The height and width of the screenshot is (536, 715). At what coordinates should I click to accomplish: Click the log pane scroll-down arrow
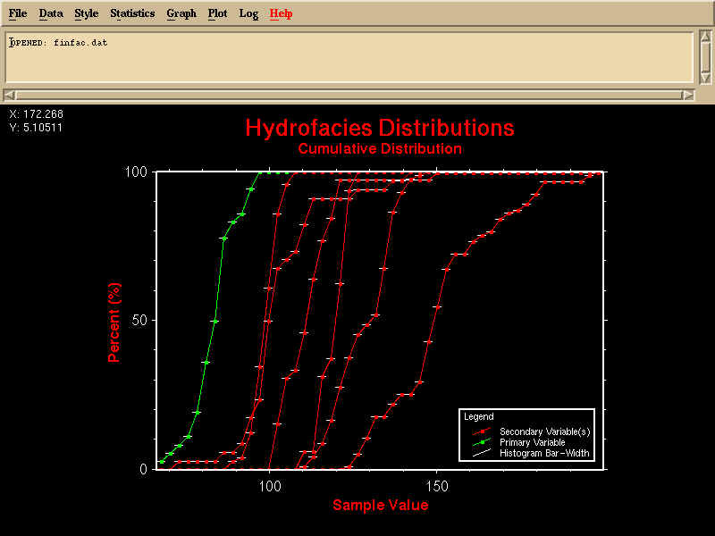(705, 78)
